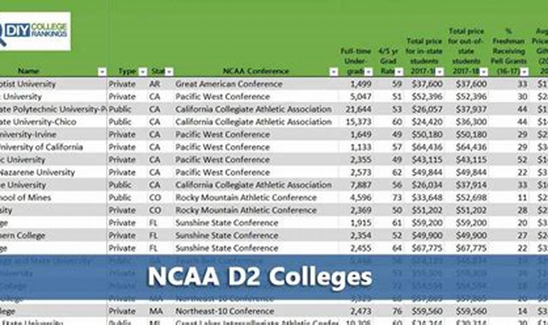548x325 pixels.
Task: Select the Public cell for School of Mines
Action: [x=122, y=198]
